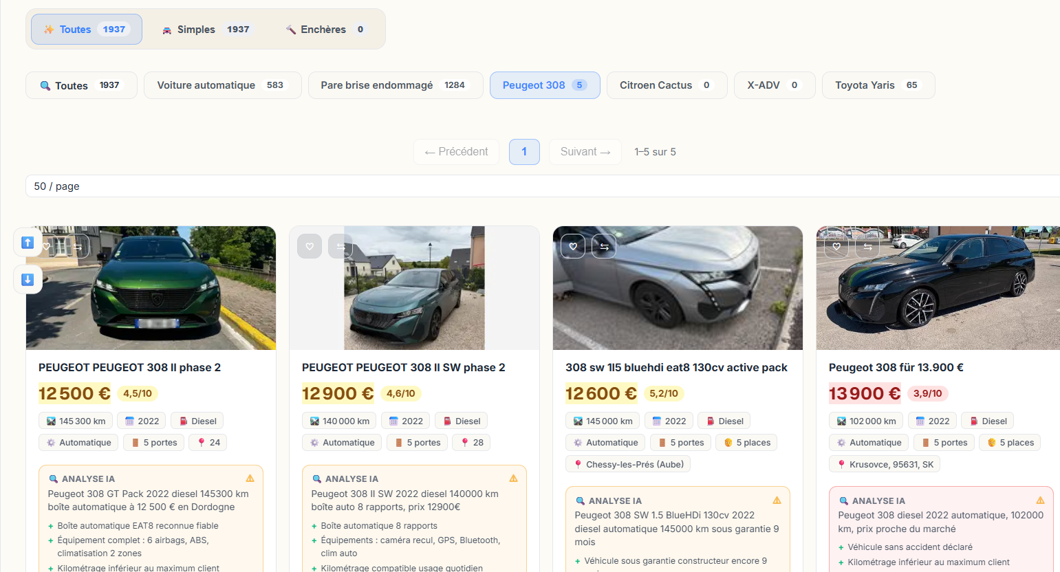Viewport: 1060px width, 572px height.
Task: Filter by Voiture automatique search
Action: pyautogui.click(x=223, y=85)
